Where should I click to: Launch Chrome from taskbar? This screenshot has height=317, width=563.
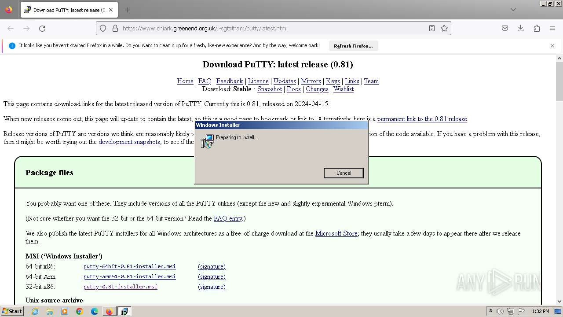[x=80, y=311]
